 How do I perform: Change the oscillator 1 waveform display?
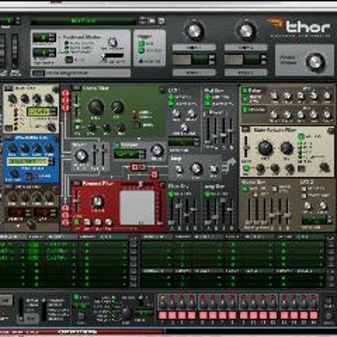coord(38,112)
